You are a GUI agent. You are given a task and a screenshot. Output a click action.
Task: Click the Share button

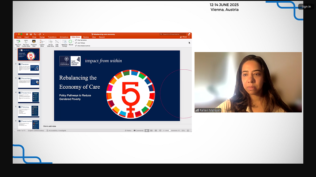[x=184, y=37]
